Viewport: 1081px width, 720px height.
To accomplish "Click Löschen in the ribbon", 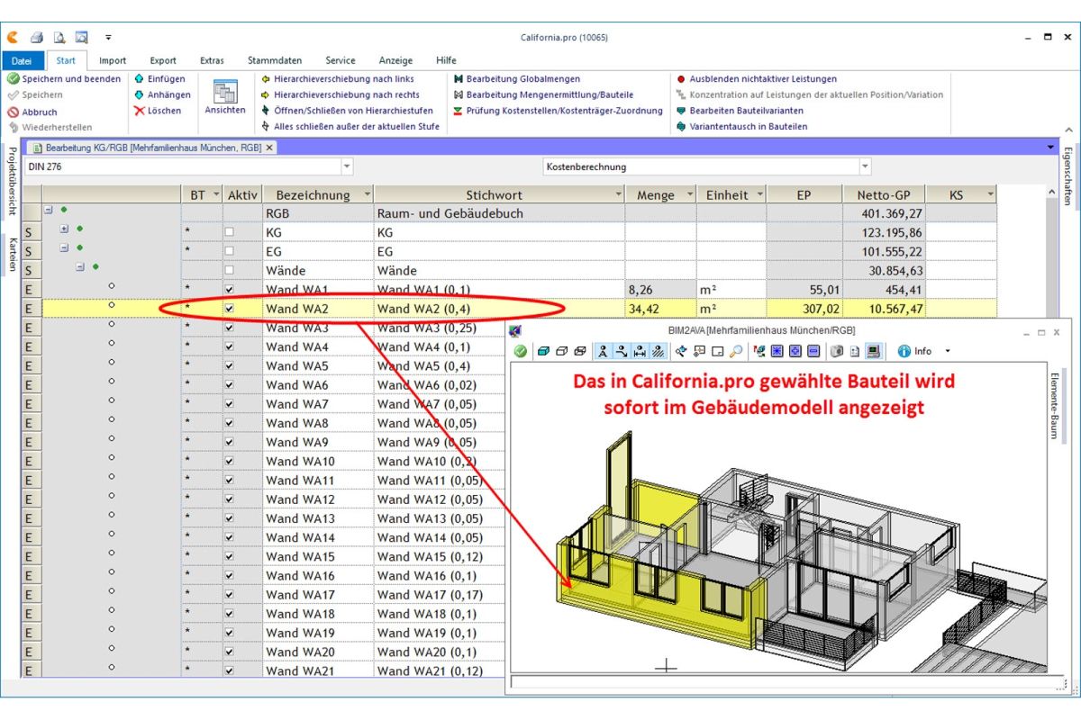I will point(158,111).
